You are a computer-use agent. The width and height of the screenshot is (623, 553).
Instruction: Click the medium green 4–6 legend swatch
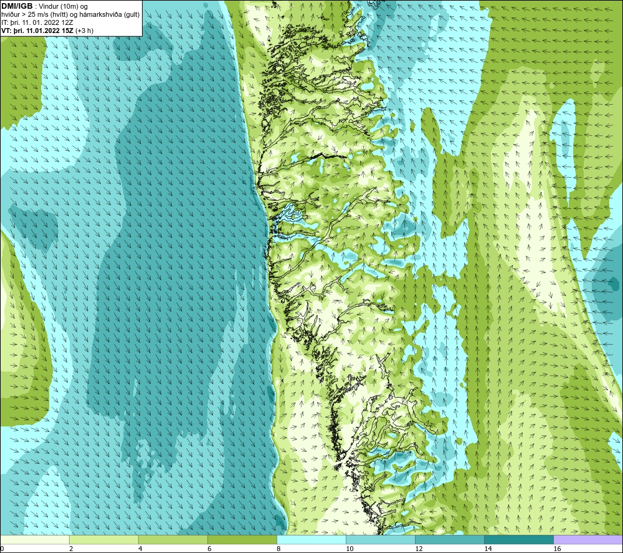coord(173,539)
